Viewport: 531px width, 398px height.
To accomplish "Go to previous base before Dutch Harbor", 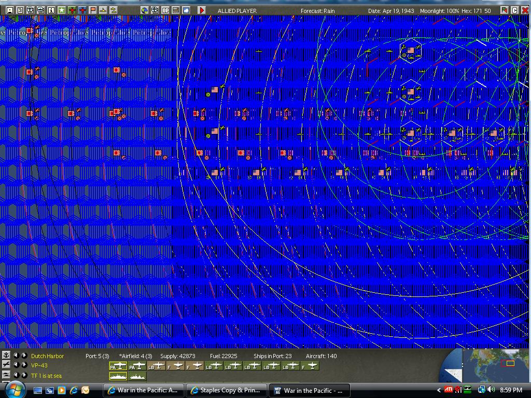I will [16, 356].
